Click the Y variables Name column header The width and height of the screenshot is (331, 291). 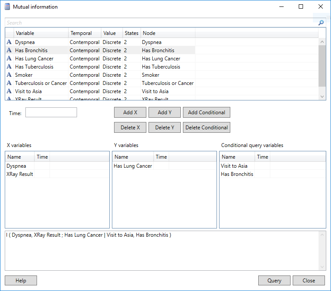click(133, 156)
